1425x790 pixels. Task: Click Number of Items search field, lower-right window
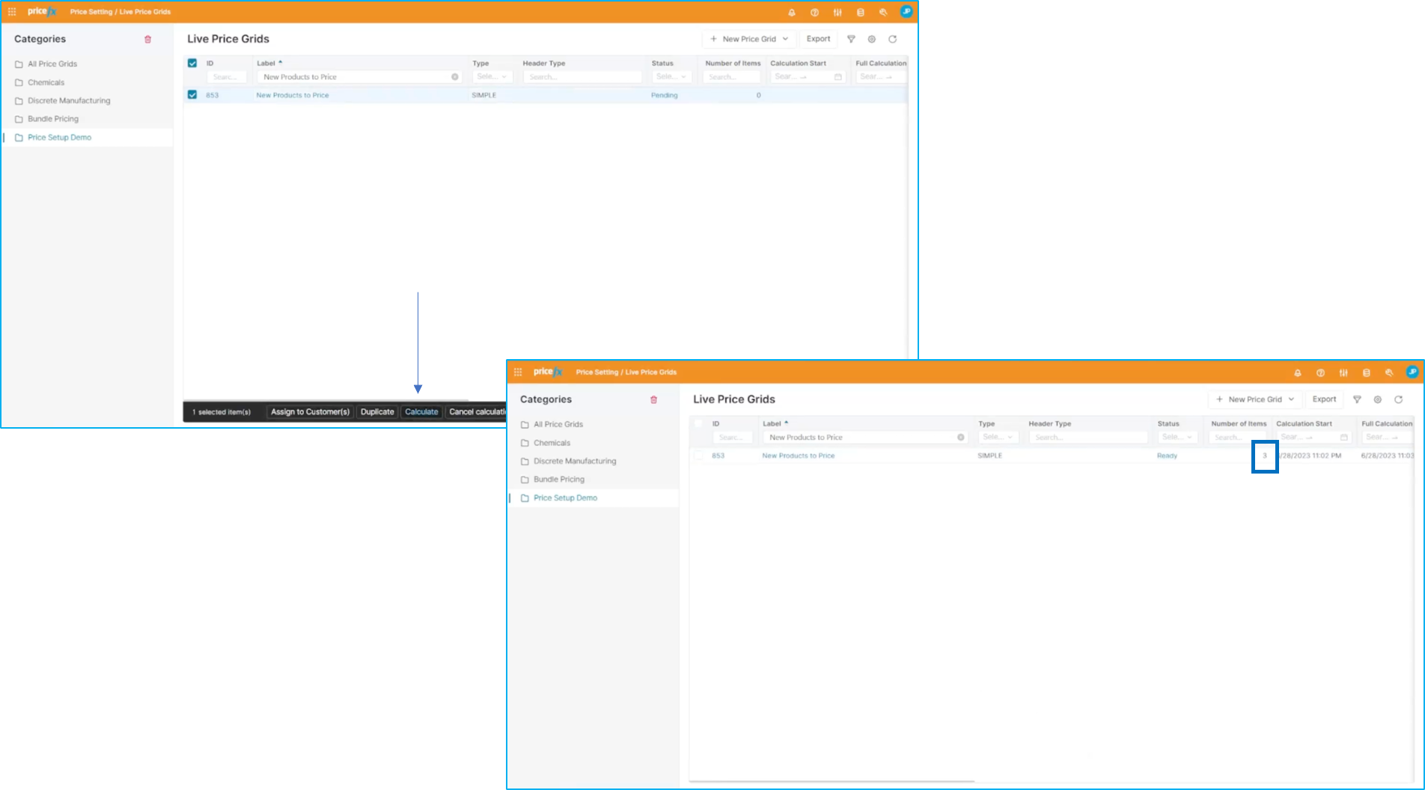[x=1237, y=438]
